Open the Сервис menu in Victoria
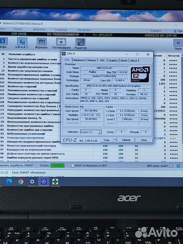This screenshot has height=244, width=183. pos(18,29)
